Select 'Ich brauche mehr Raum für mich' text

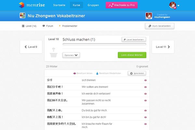[97, 125]
